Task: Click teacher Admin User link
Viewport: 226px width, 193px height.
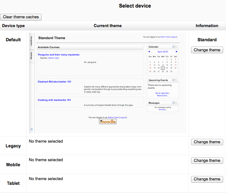Action: coord(54,58)
